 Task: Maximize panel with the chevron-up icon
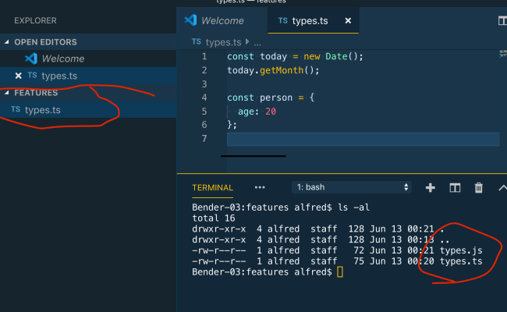click(x=502, y=188)
